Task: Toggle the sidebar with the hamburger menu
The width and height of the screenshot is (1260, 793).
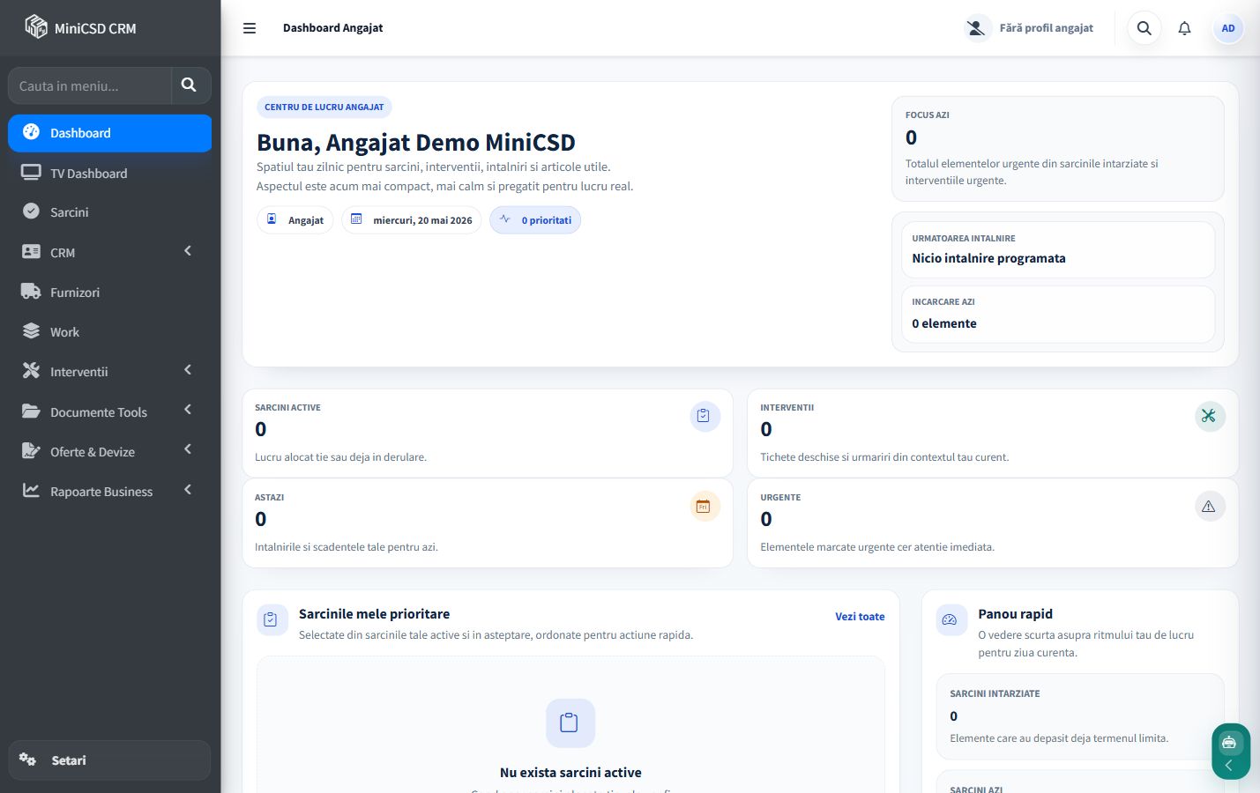Action: [x=250, y=28]
